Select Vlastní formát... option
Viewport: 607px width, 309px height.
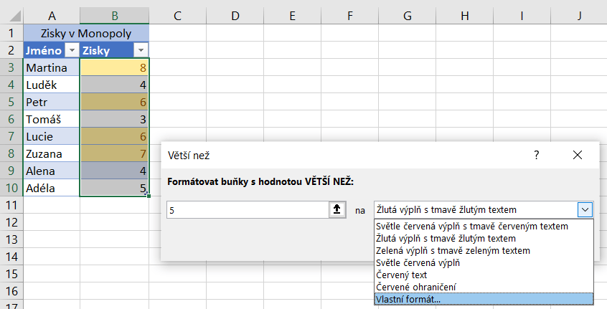tap(484, 299)
